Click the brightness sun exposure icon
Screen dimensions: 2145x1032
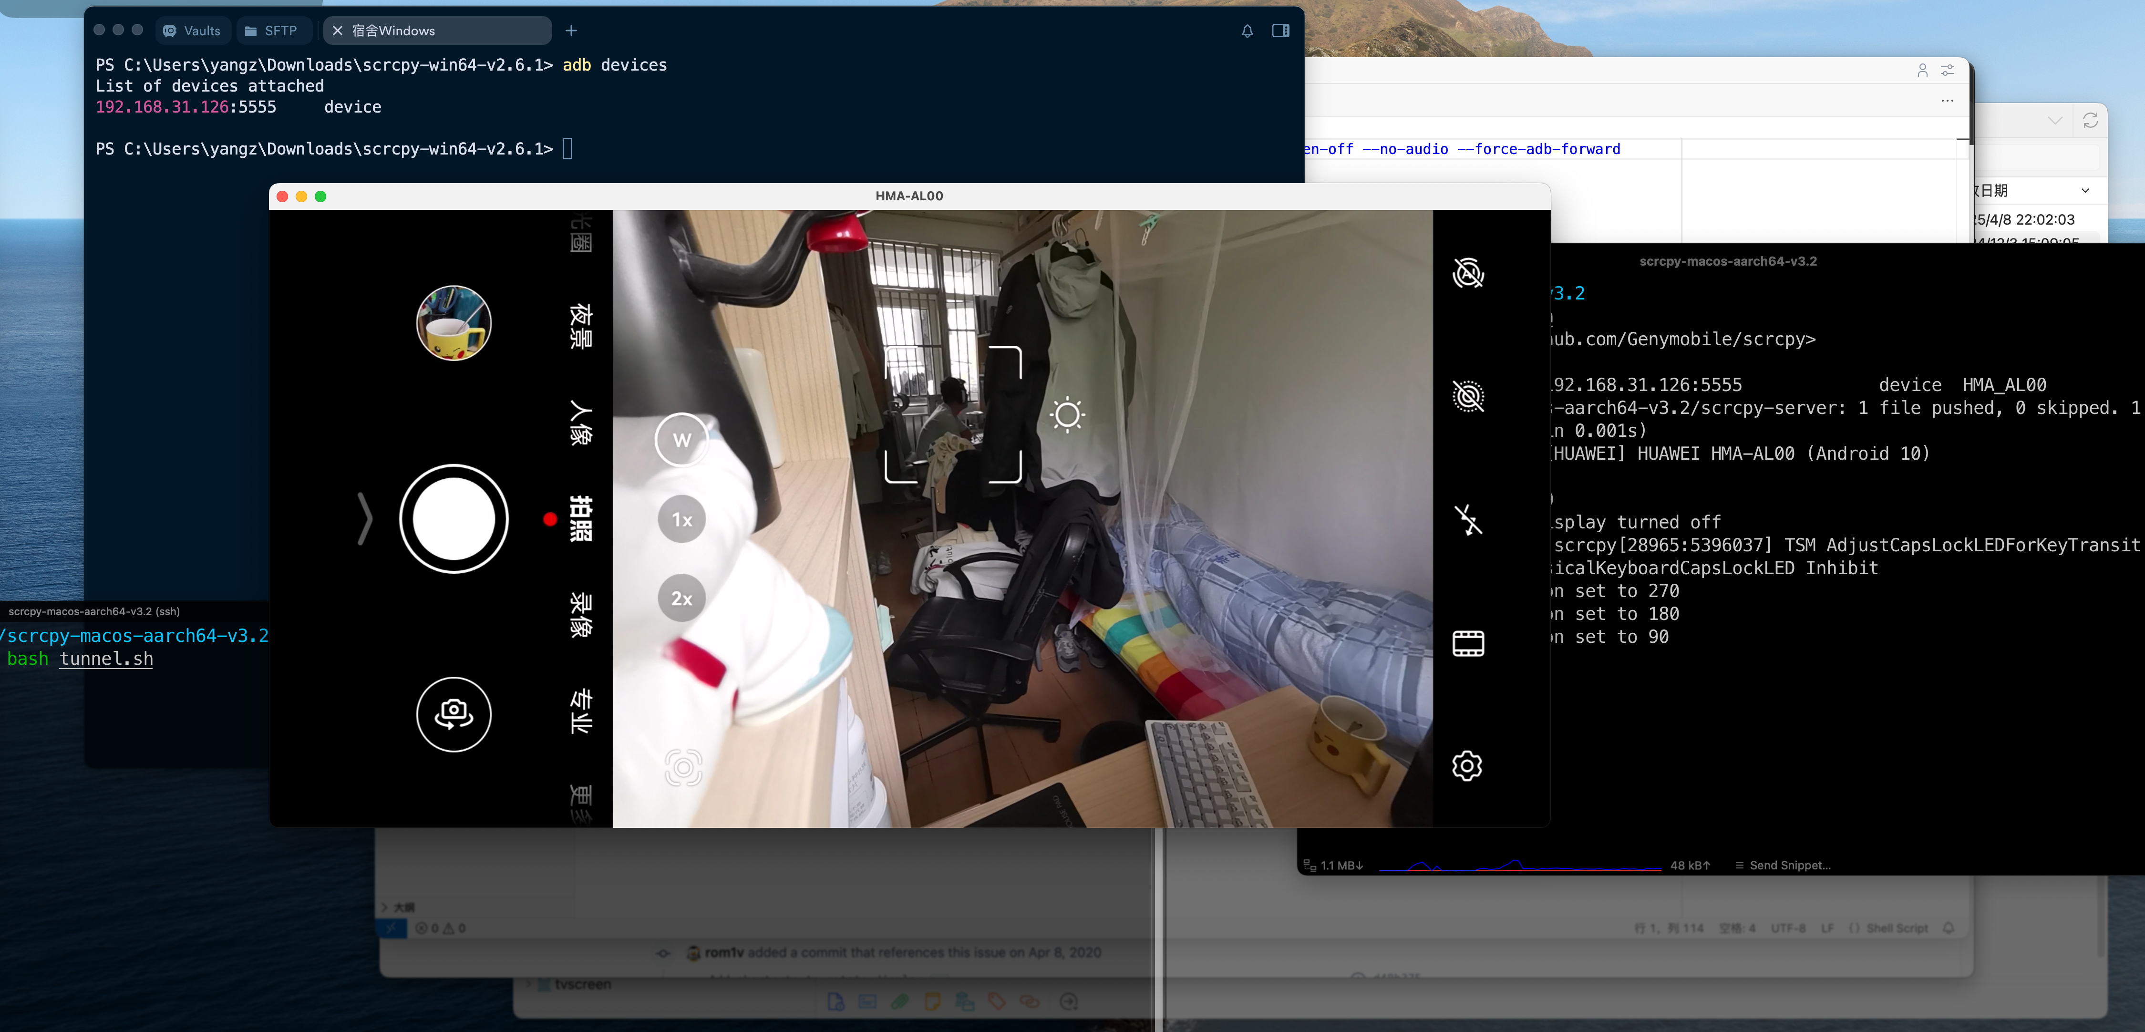(1068, 415)
